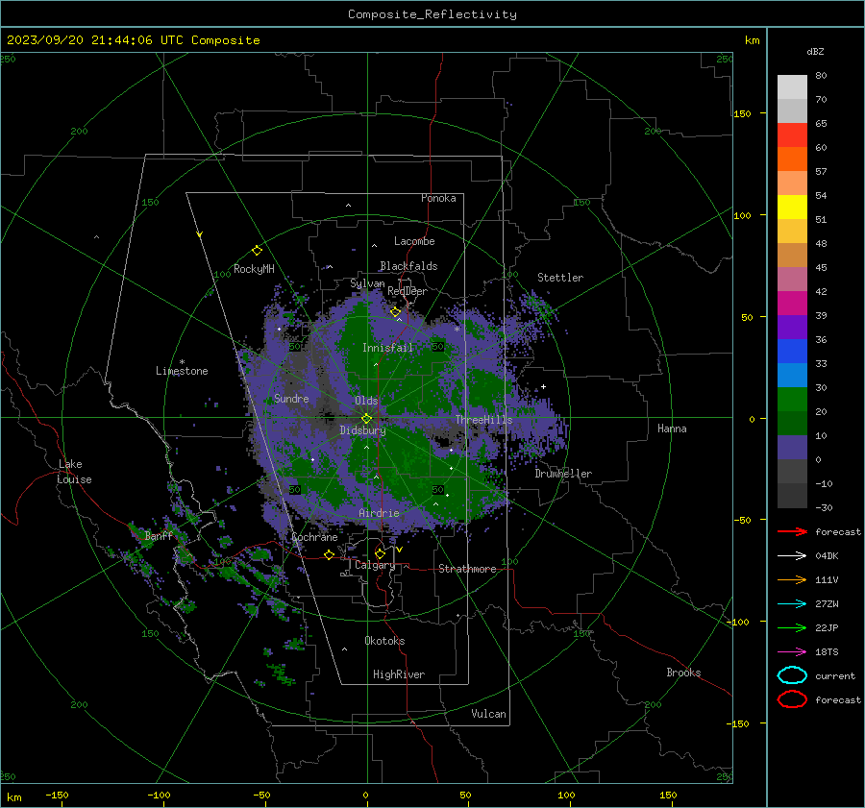Click the Strathmore town label
The width and height of the screenshot is (865, 808).
tap(467, 569)
